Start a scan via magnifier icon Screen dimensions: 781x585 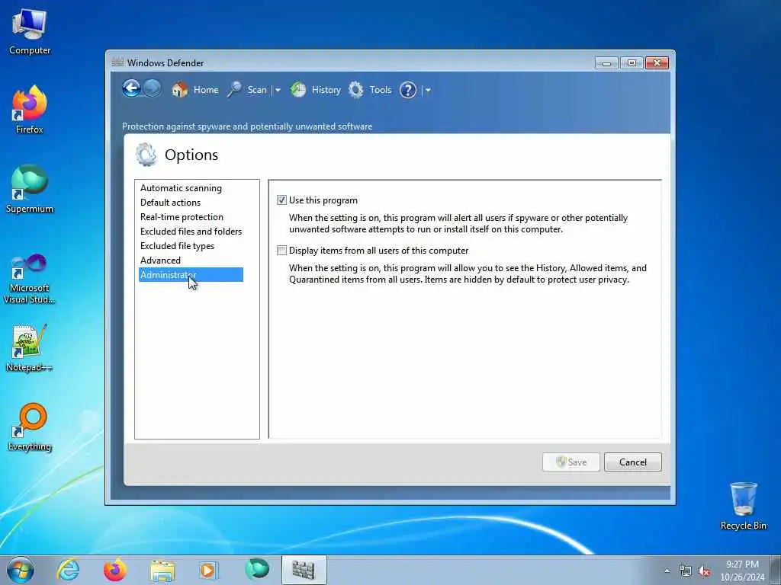pyautogui.click(x=234, y=90)
